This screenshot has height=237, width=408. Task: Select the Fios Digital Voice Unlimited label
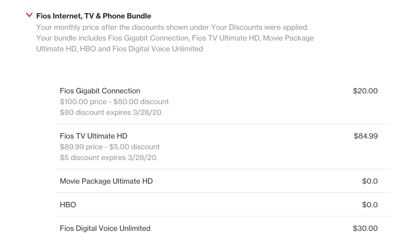coord(105,228)
